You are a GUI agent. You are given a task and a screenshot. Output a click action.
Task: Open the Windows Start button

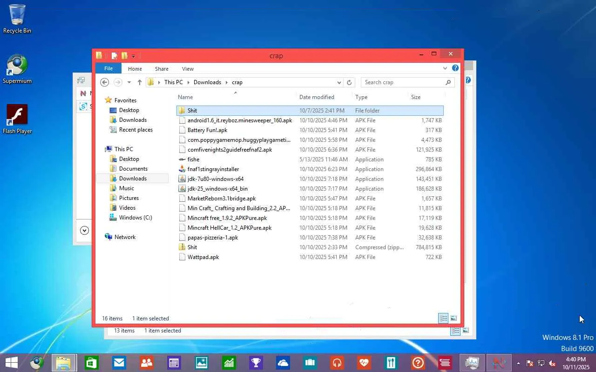pyautogui.click(x=11, y=362)
